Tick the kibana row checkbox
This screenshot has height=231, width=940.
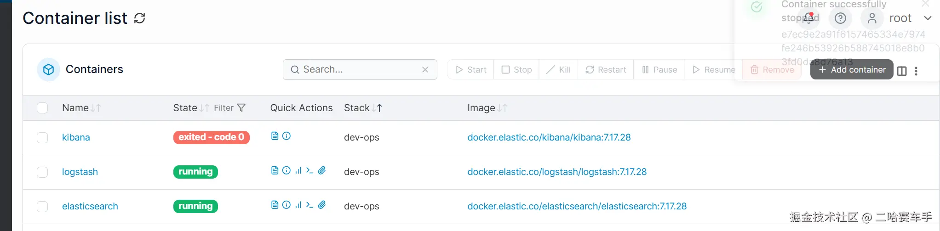[x=42, y=138]
